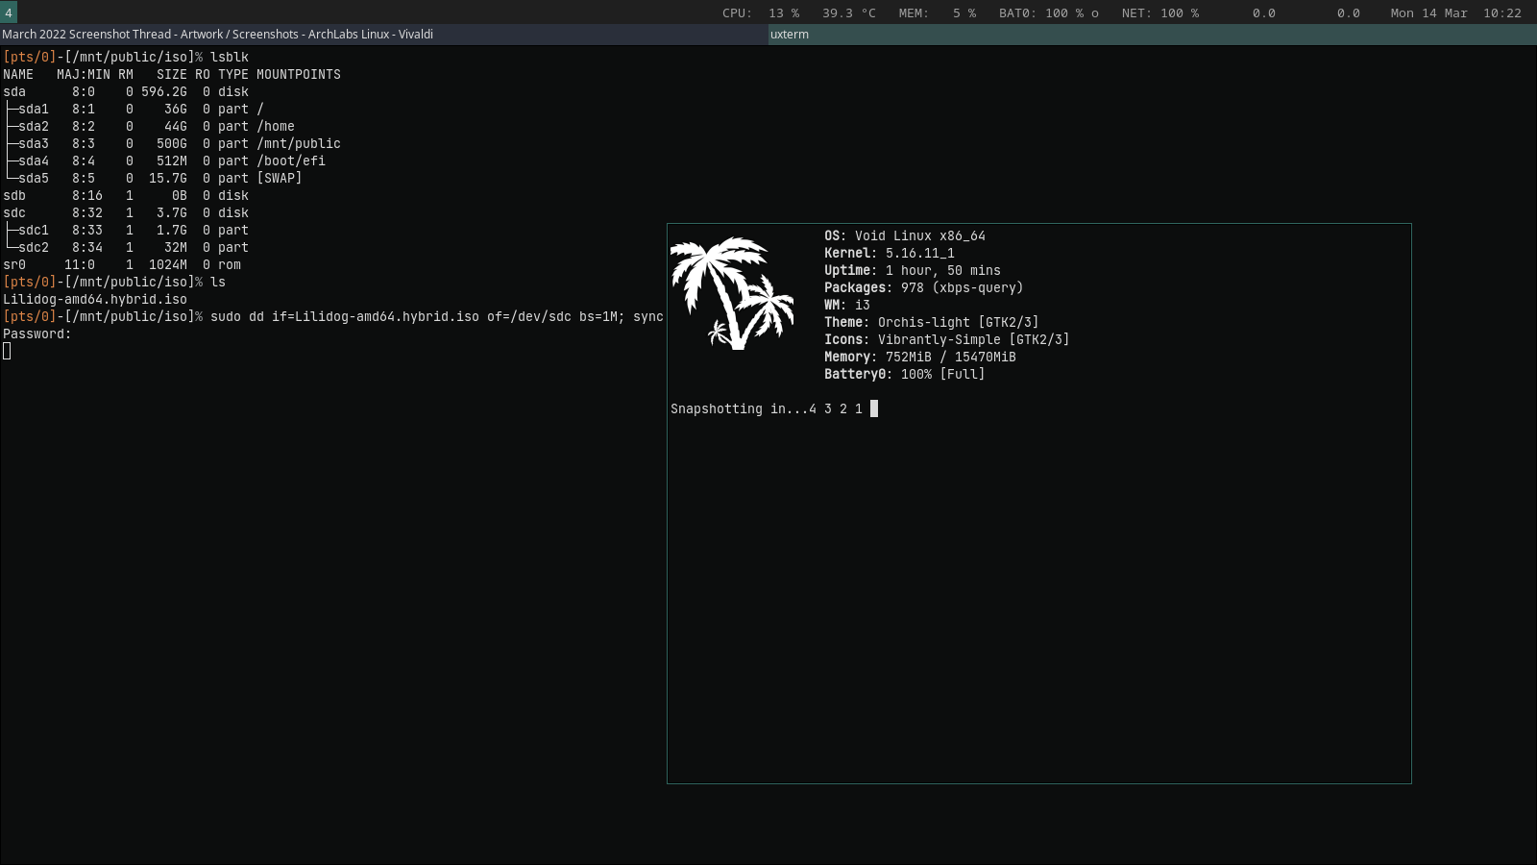Click the CPU 13 % status entry
1537x865 pixels.
click(761, 13)
